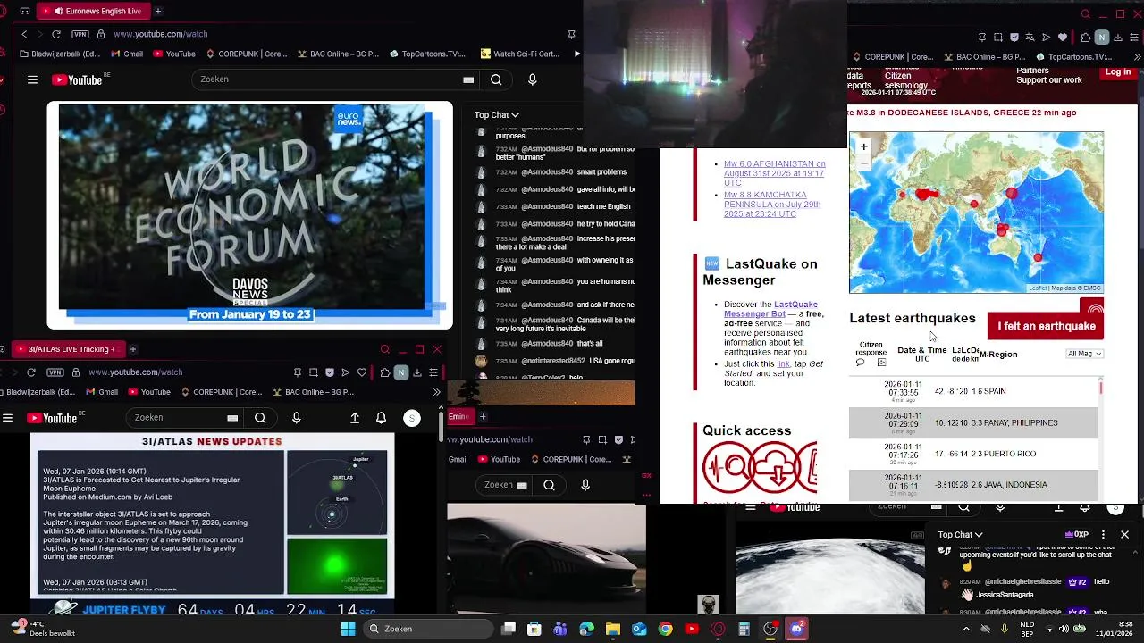Click the I felt an earthquake button

pyautogui.click(x=1046, y=326)
